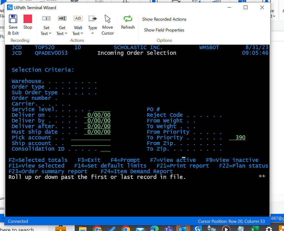Viewport: 284px width, 231px height.
Task: Toggle Show Recorded Actions option
Action: [164, 19]
